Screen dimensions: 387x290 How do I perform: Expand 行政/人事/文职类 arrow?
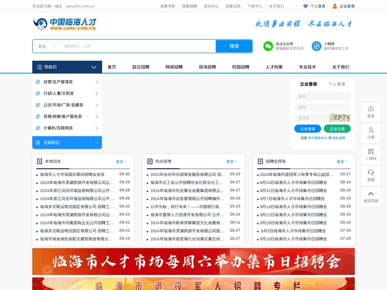(x=97, y=93)
